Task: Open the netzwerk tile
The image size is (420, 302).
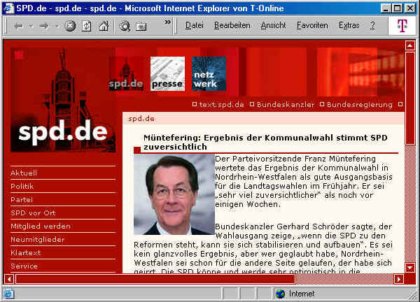Action: point(209,73)
